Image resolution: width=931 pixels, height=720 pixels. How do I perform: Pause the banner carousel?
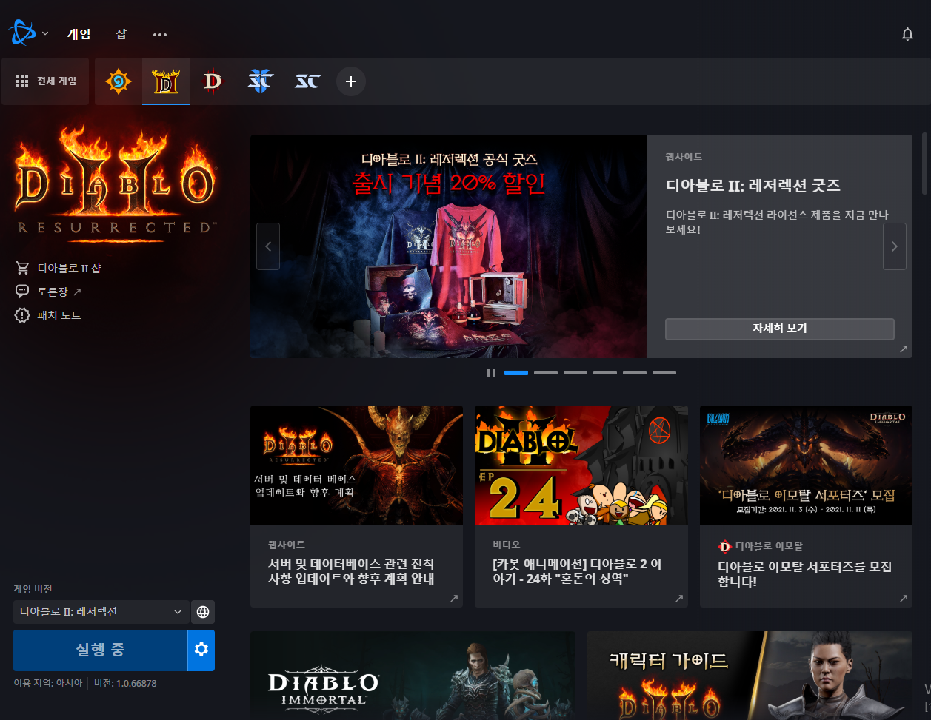pos(490,373)
